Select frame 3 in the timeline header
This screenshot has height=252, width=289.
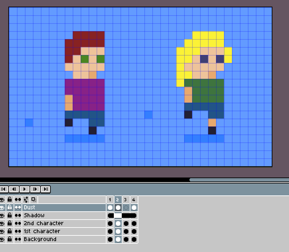(126, 200)
